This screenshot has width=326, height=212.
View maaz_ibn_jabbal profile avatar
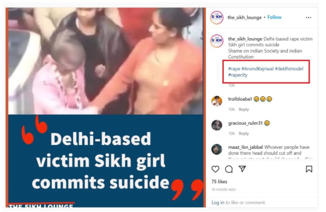click(217, 149)
